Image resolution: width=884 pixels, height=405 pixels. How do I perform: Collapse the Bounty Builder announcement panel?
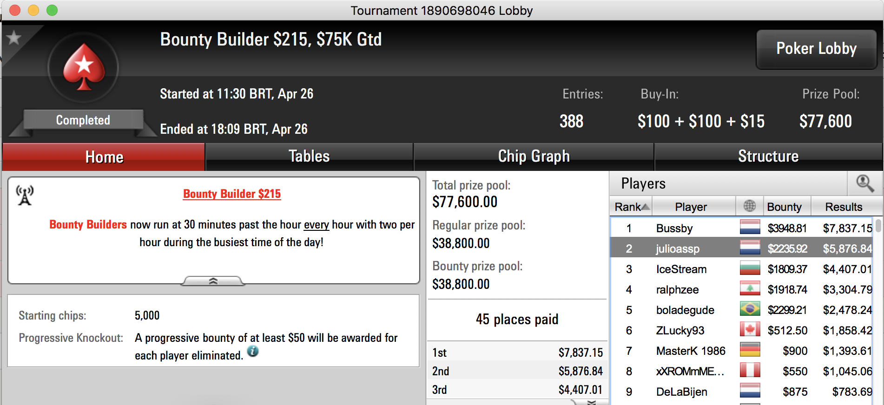click(213, 281)
